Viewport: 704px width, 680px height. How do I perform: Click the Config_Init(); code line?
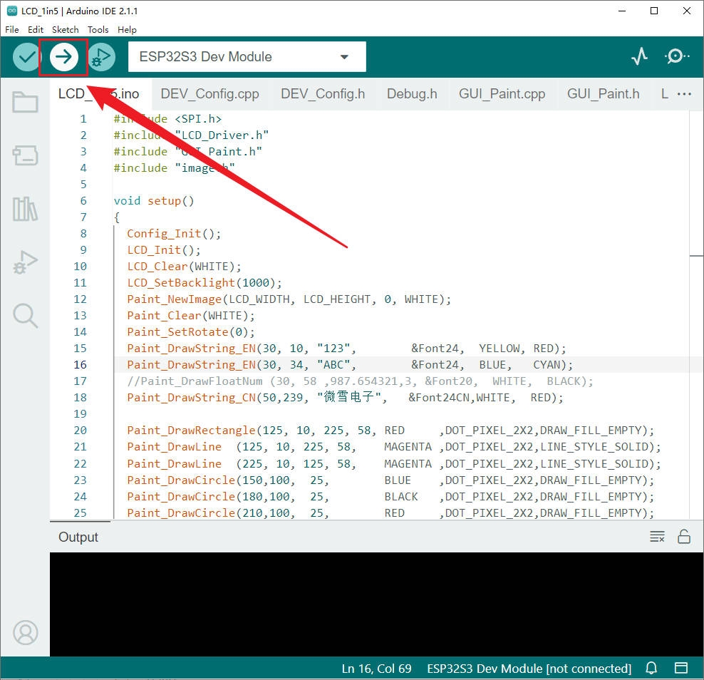click(174, 234)
